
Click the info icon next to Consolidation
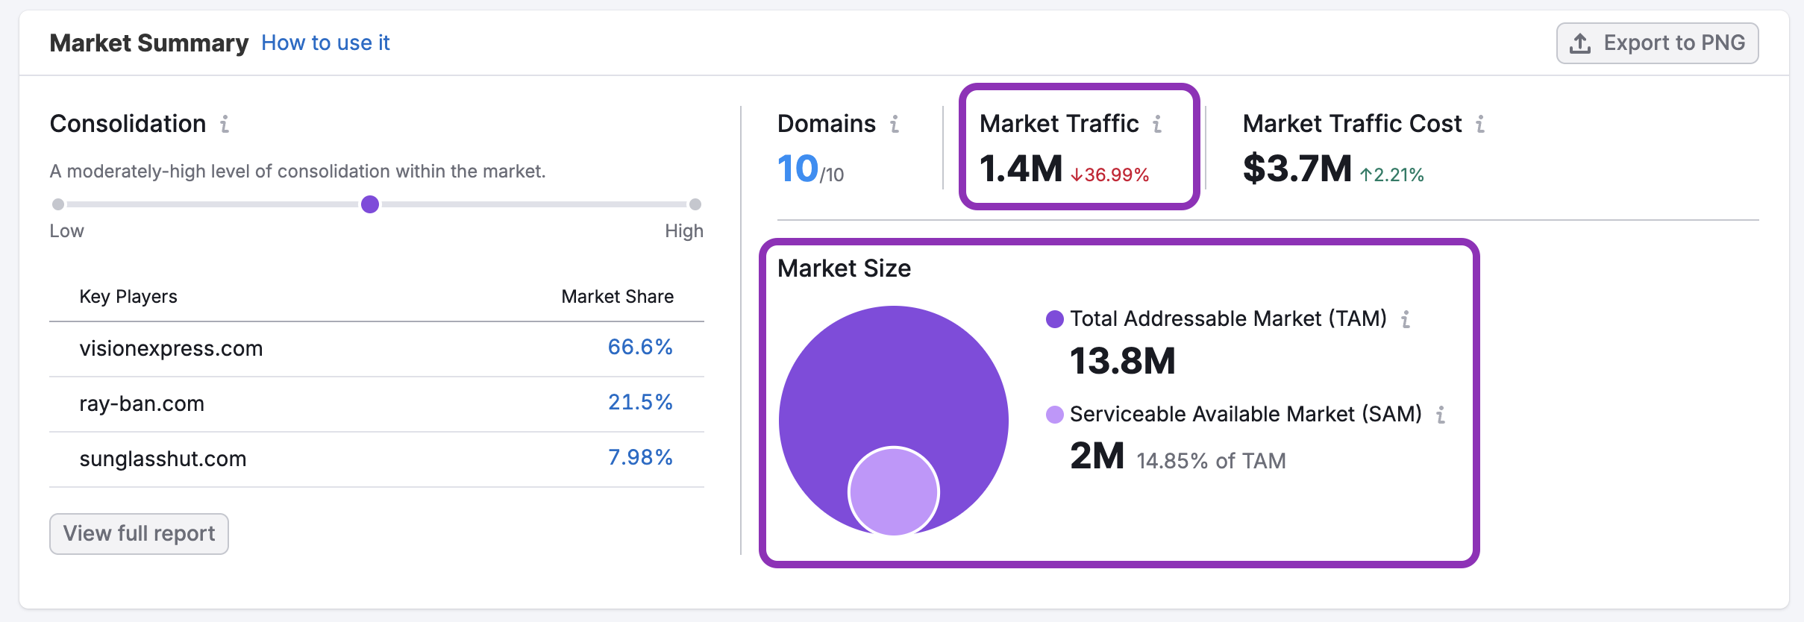[224, 124]
